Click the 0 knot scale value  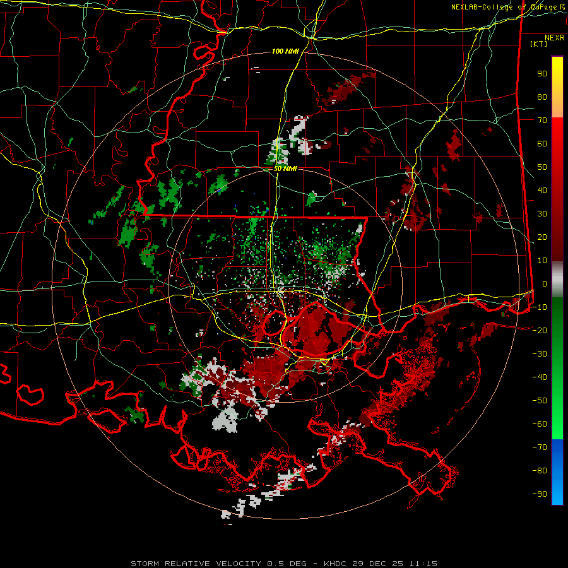pos(544,284)
